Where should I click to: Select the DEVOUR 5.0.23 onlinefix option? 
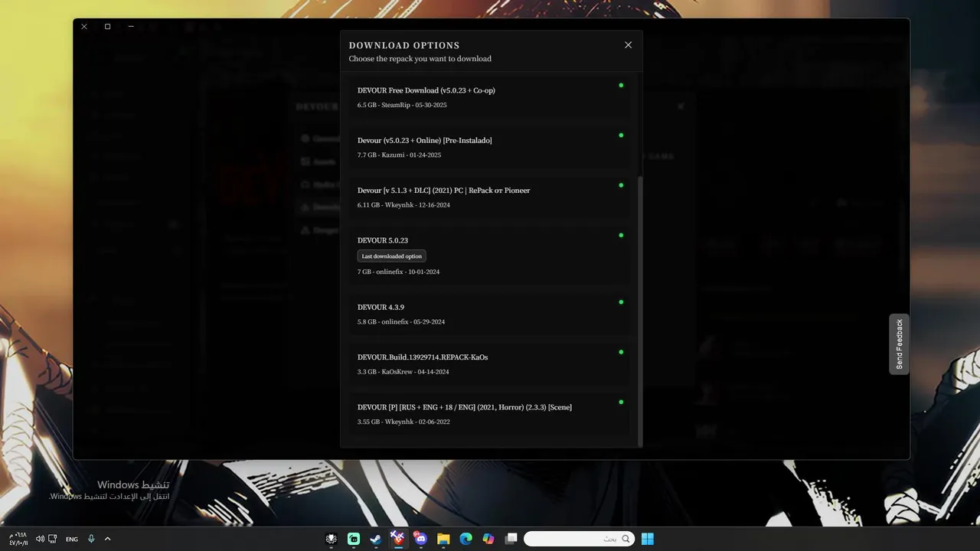491,256
